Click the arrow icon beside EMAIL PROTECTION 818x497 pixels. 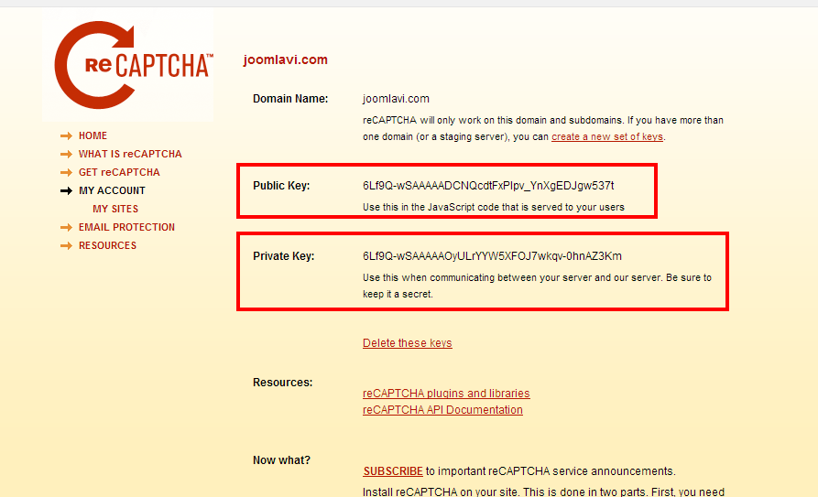point(66,227)
